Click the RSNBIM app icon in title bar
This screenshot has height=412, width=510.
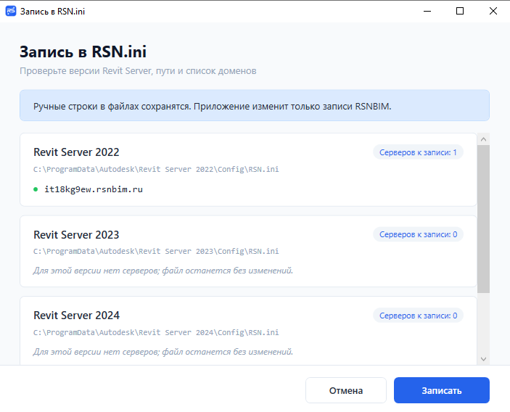tap(11, 11)
